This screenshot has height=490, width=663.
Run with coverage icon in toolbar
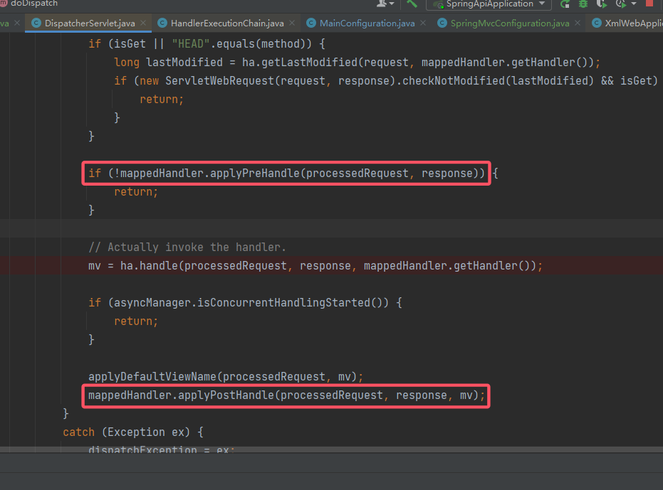600,4
